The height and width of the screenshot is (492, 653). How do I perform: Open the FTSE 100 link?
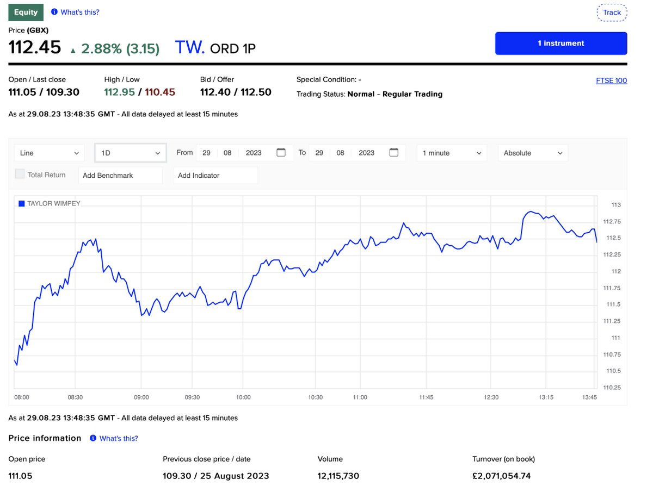click(x=612, y=80)
